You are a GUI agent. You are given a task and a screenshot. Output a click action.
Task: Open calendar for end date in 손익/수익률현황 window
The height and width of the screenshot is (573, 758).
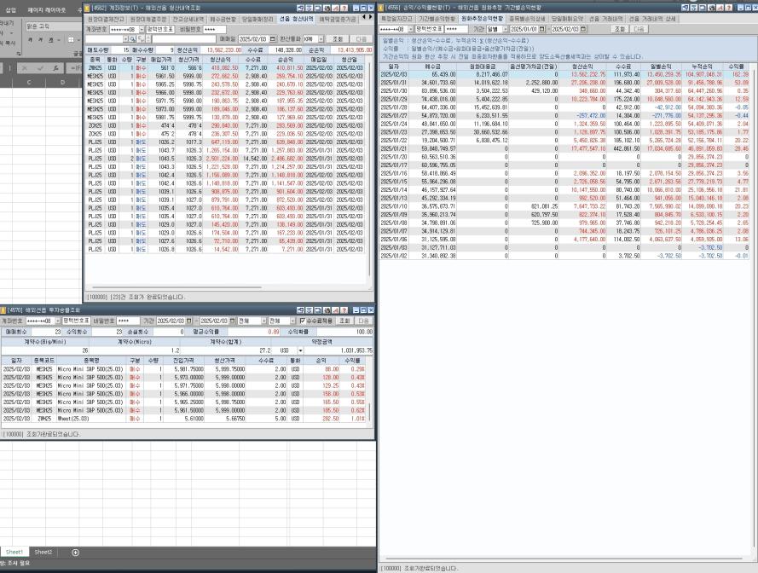point(583,29)
